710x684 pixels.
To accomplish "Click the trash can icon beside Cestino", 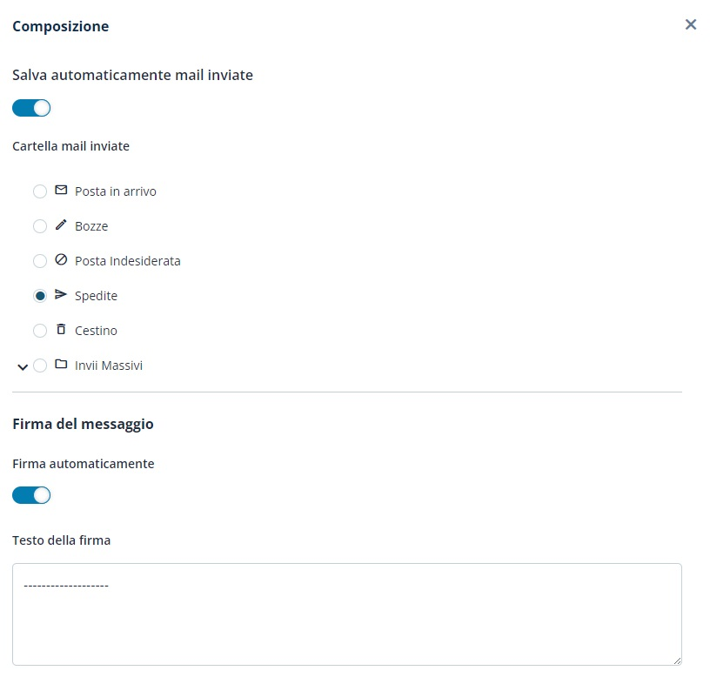I will click(x=61, y=330).
